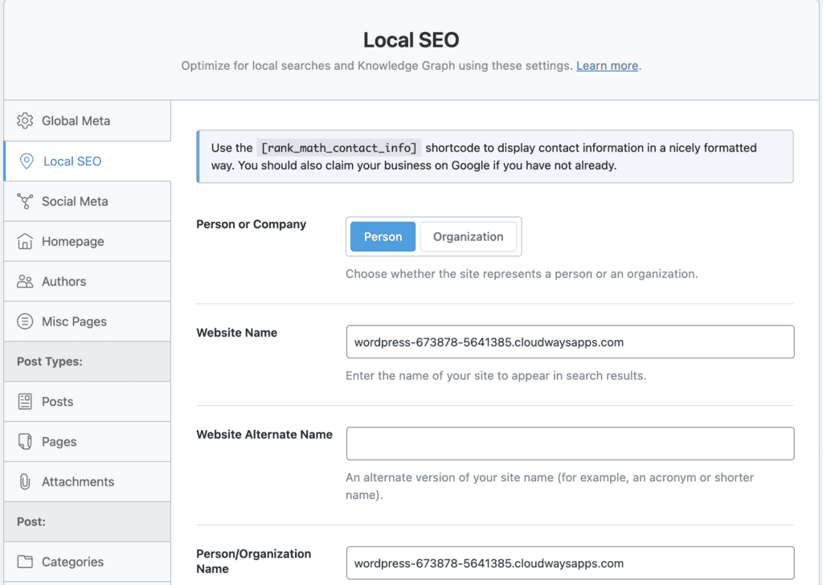Switch to the Social Meta tab

[87, 201]
